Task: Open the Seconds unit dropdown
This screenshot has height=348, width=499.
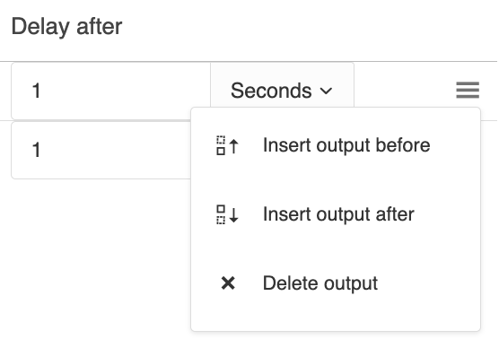Action: click(283, 91)
